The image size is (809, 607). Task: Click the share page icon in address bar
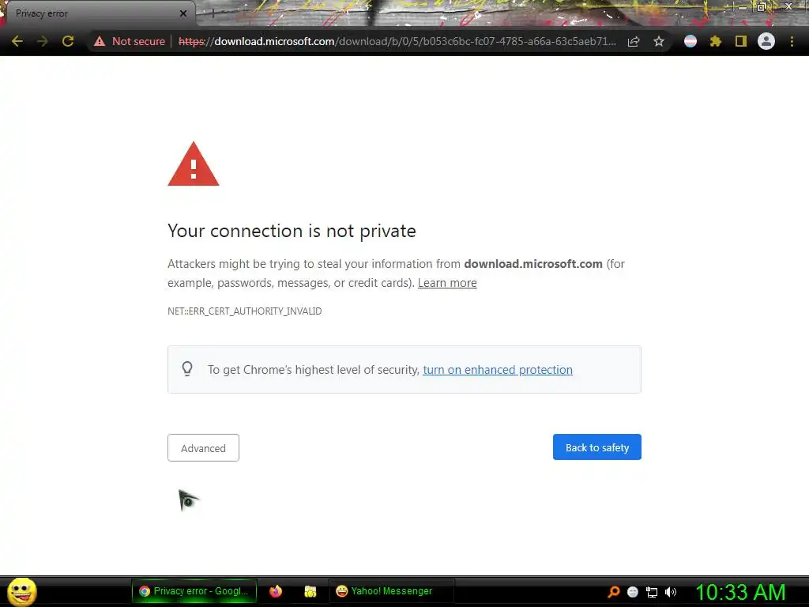click(x=634, y=42)
